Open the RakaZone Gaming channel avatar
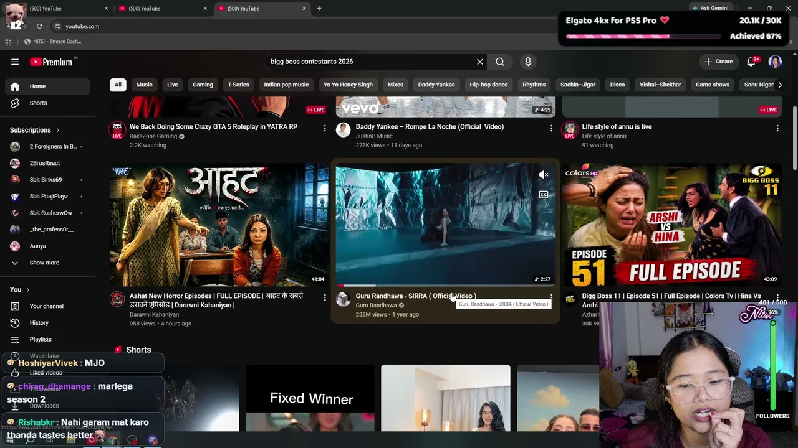Viewport: 798px width, 448px height. click(117, 130)
